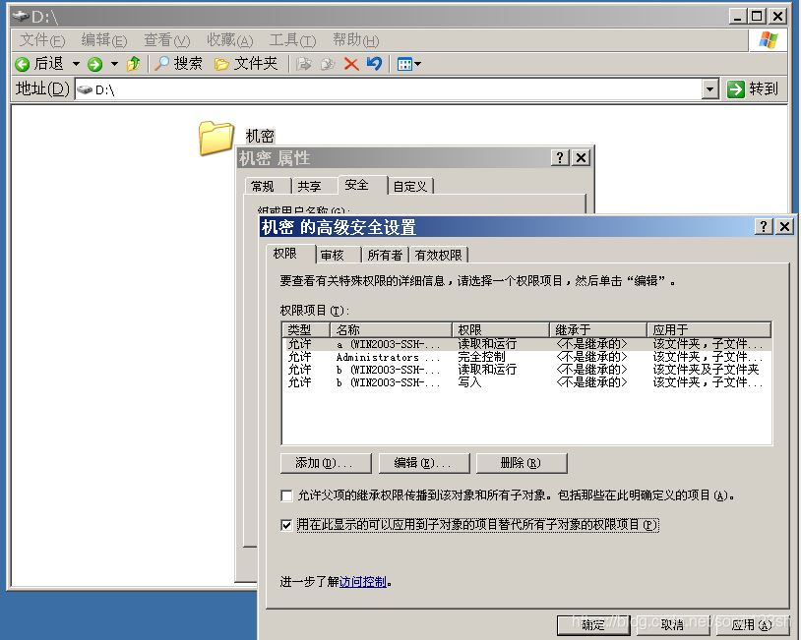
Task: Sort by the 继承于 column header
Action: point(598,329)
